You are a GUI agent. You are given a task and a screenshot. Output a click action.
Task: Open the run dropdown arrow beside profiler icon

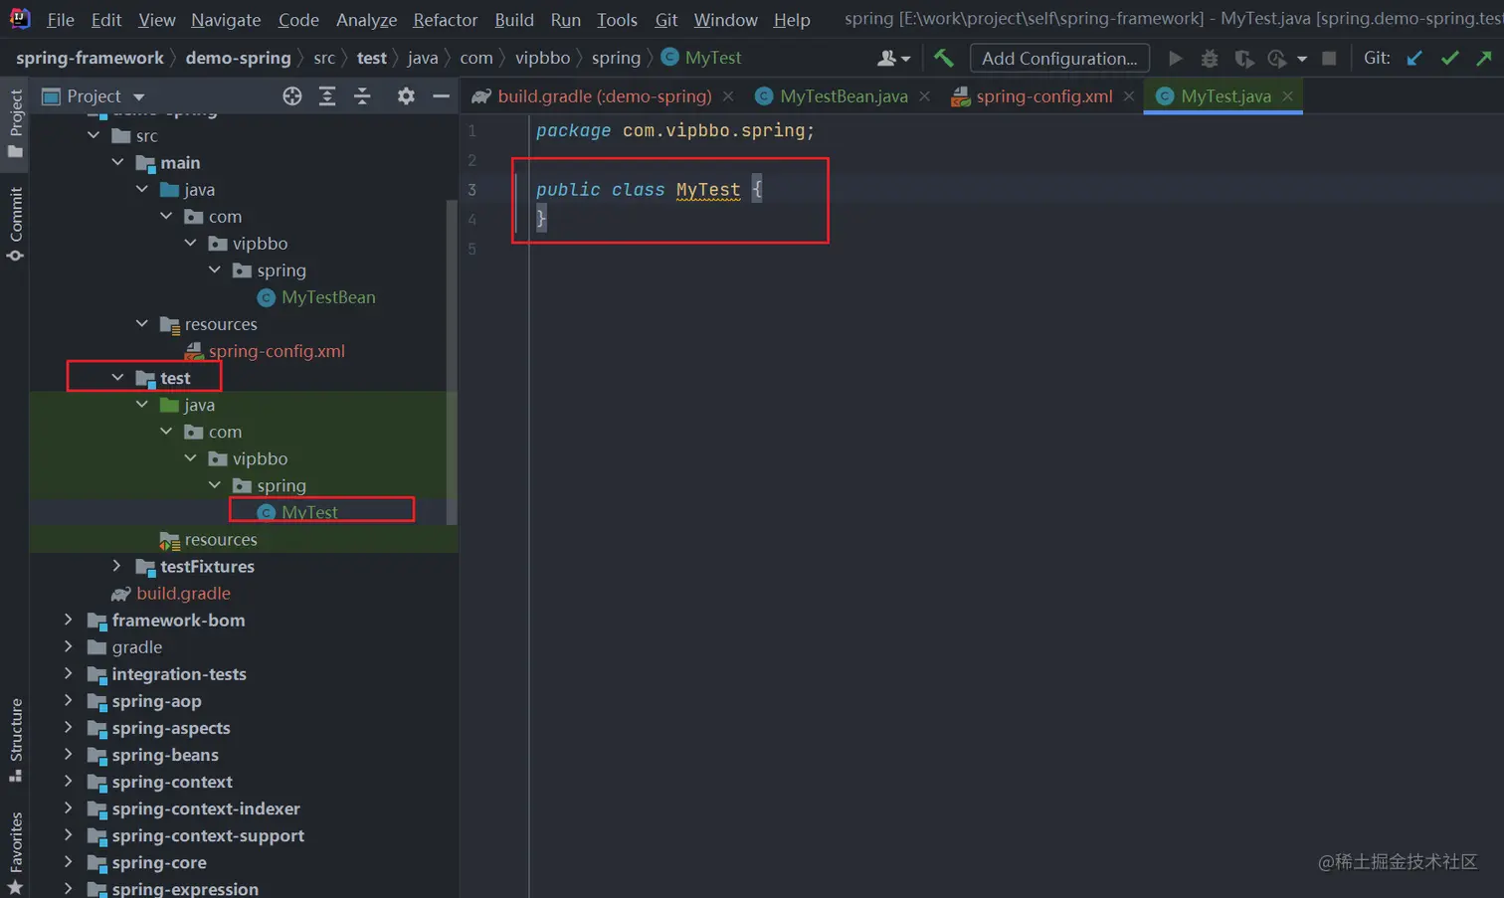(x=1301, y=59)
